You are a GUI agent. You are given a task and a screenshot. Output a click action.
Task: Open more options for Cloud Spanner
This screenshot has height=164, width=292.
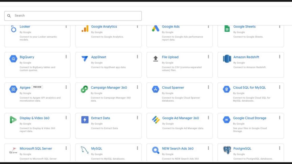click(208, 87)
